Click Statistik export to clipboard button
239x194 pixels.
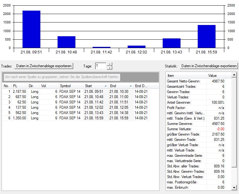click(209, 66)
